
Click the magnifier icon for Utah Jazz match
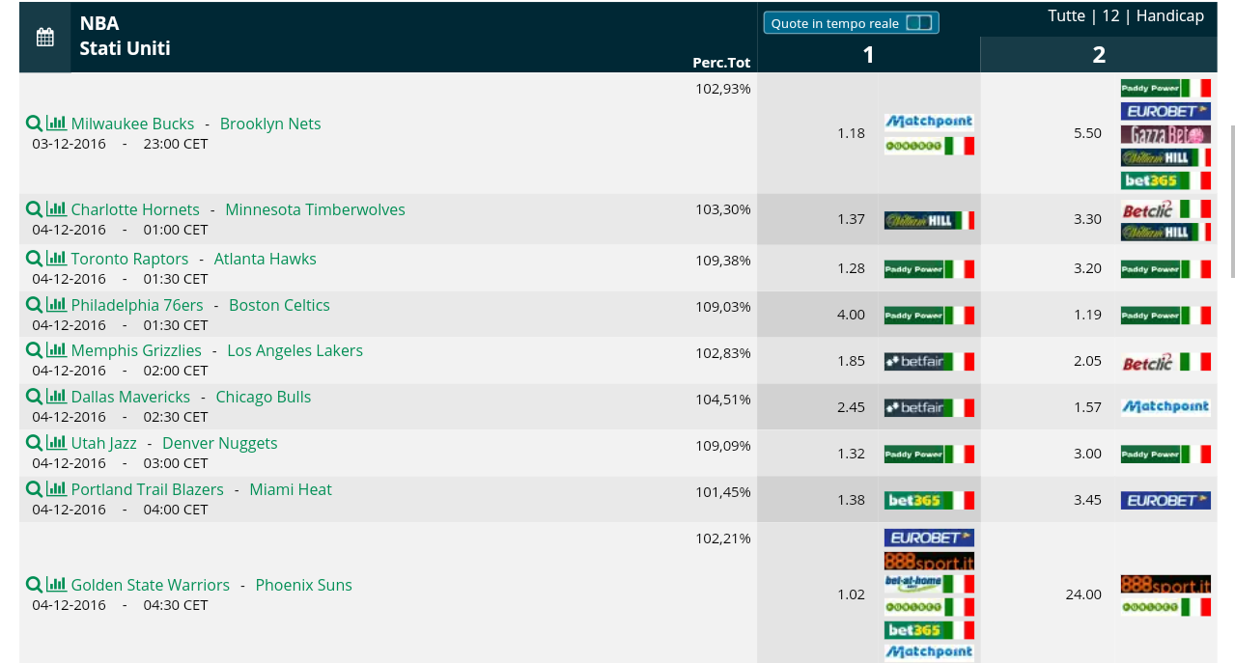point(34,443)
